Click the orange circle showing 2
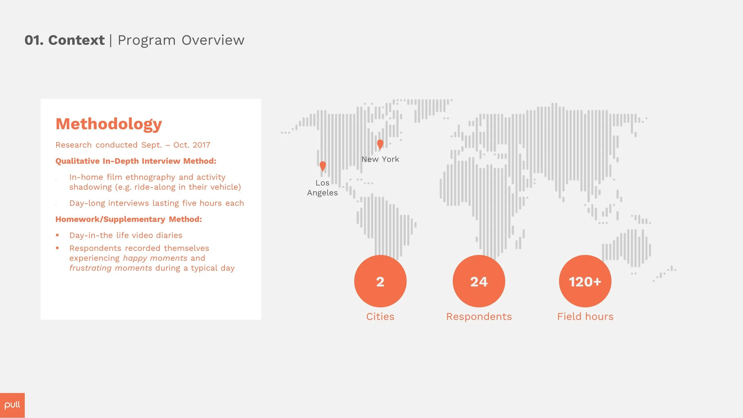The height and width of the screenshot is (418, 743). pos(380,281)
